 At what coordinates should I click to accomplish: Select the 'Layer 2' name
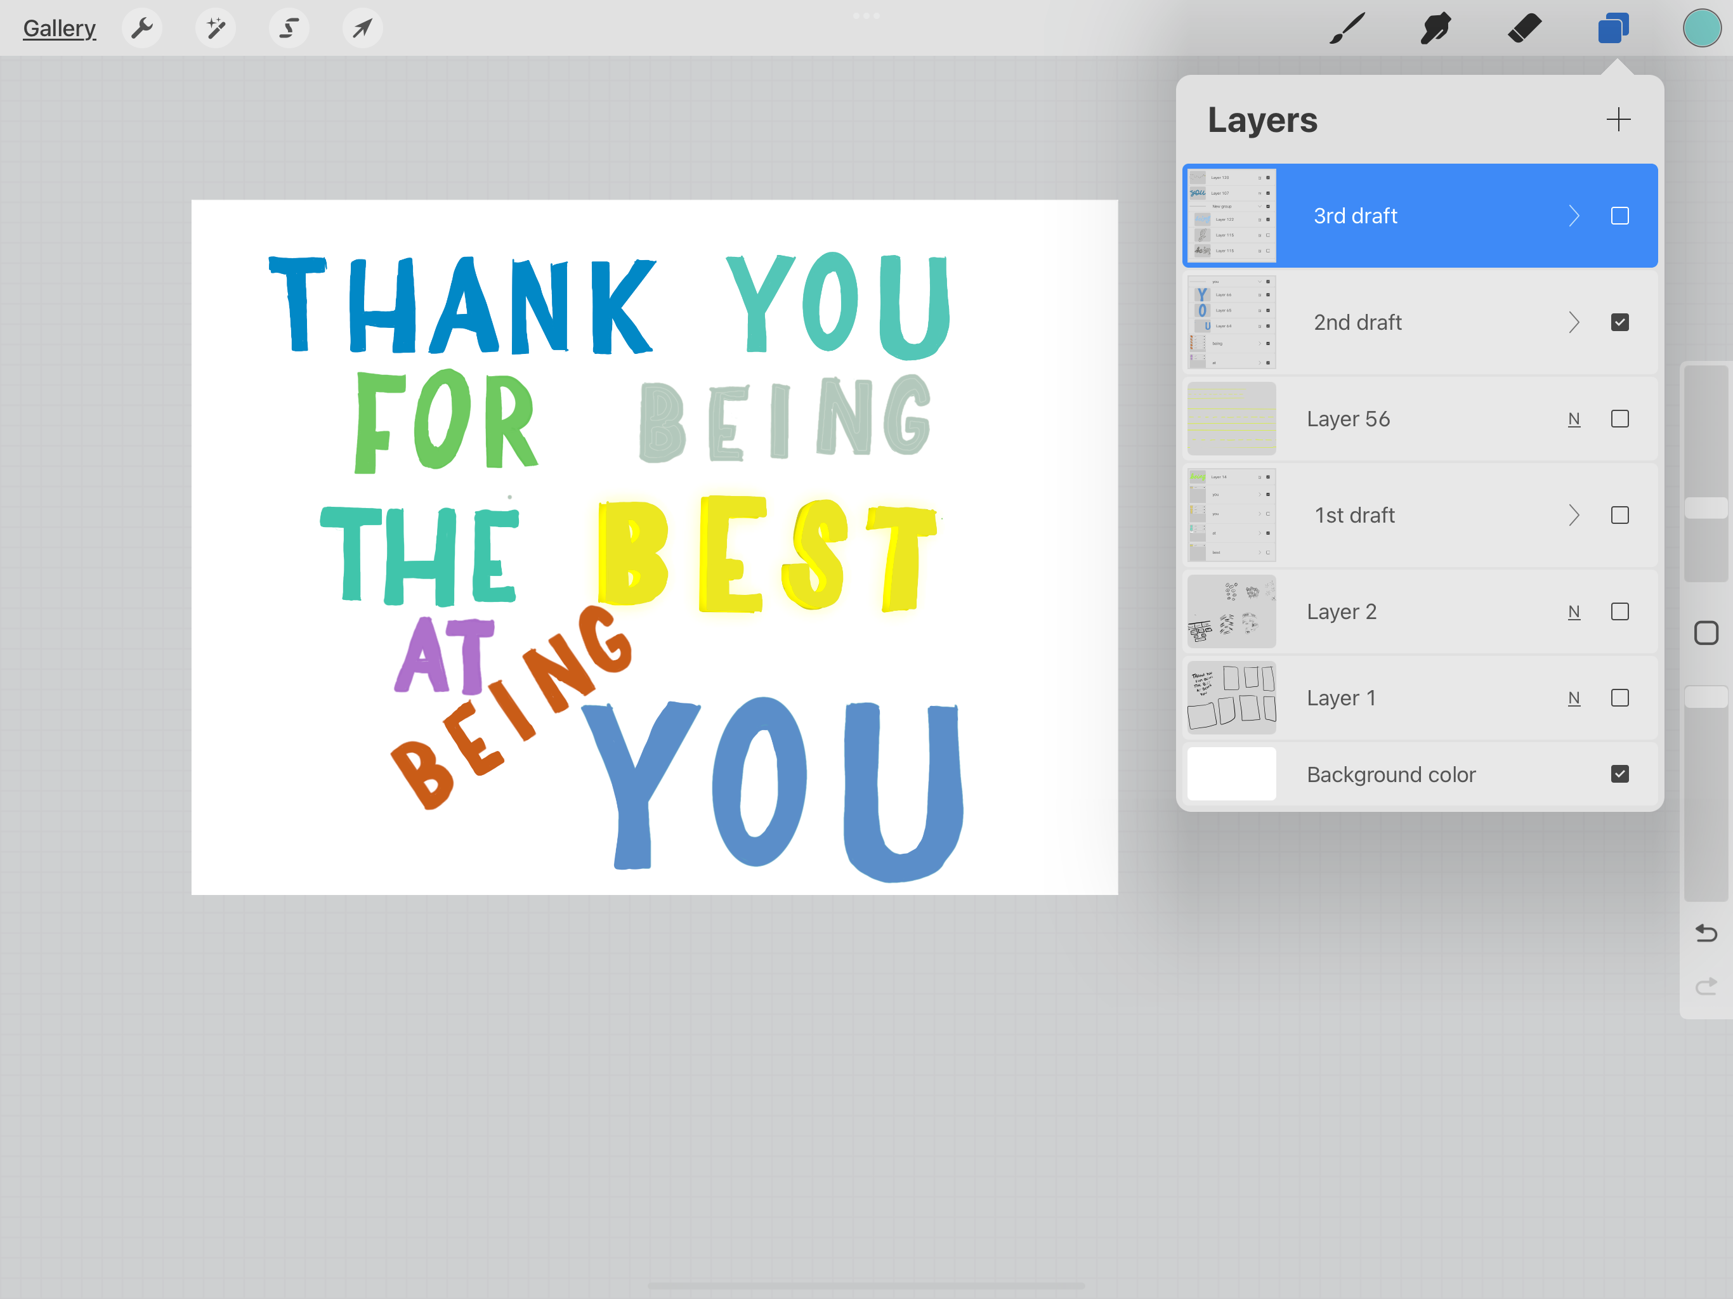point(1341,612)
